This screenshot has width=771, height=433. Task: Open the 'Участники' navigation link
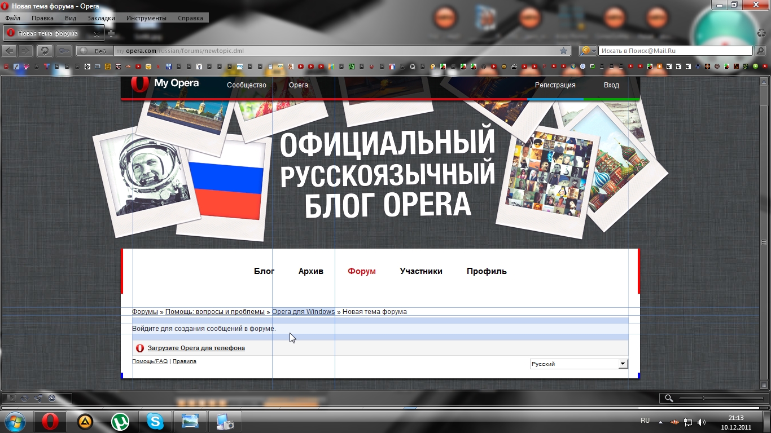421,271
